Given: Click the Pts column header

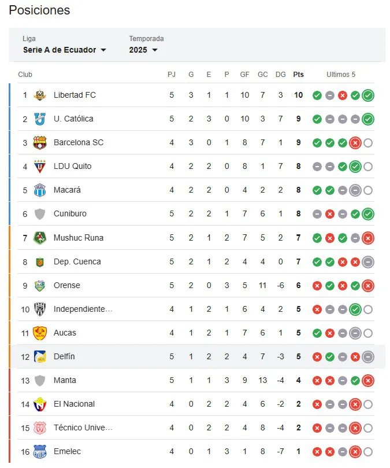Looking at the screenshot, I should tap(298, 75).
